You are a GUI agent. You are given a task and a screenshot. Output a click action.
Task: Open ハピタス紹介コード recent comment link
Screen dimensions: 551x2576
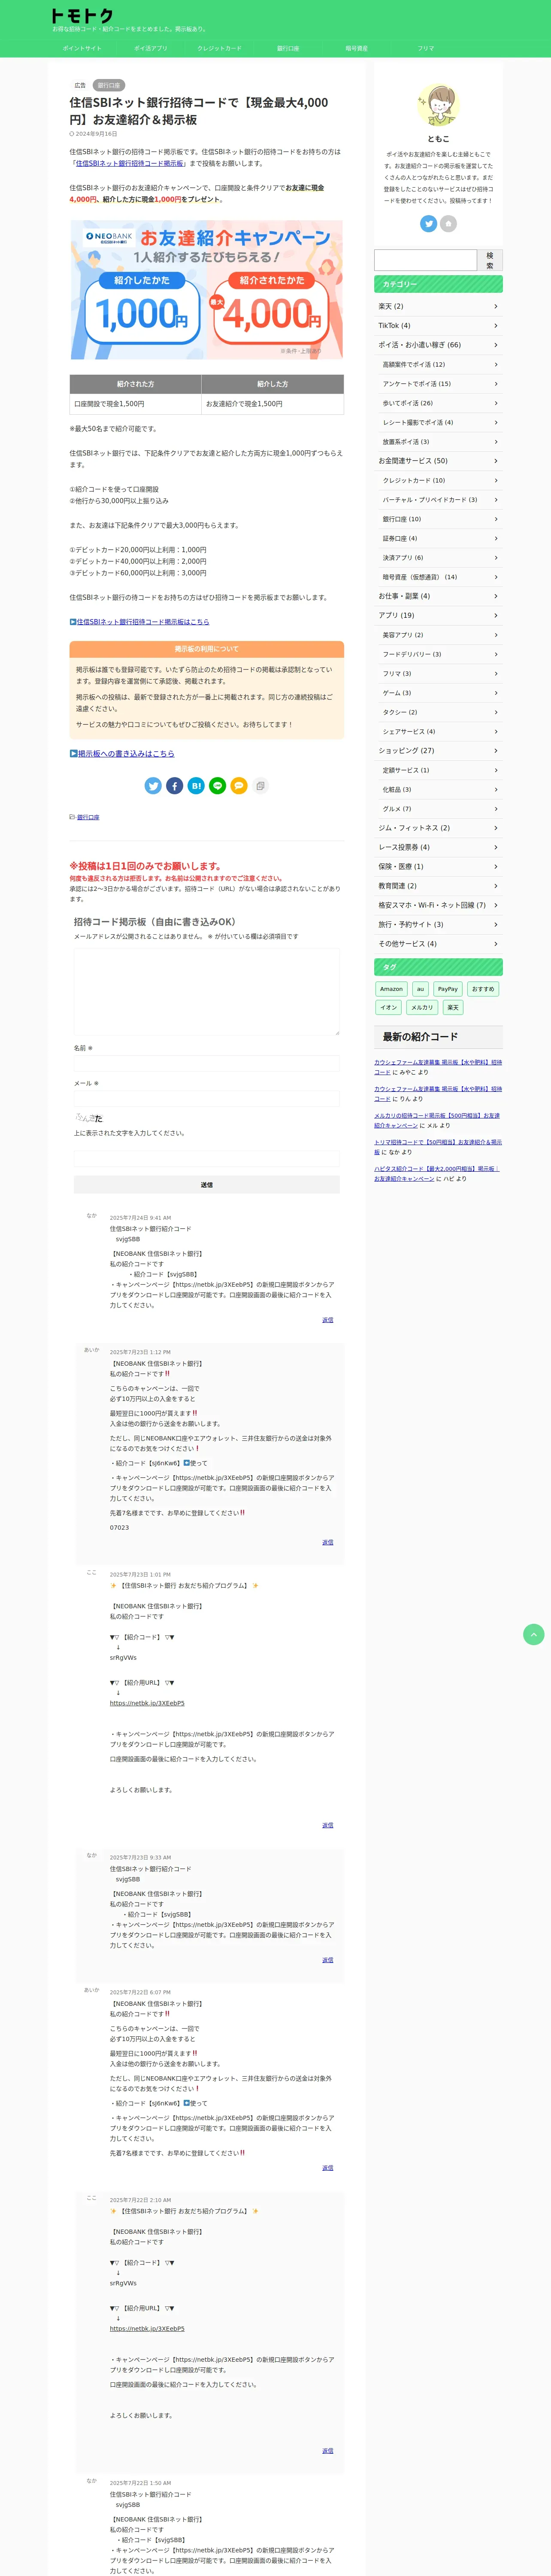click(x=436, y=1173)
